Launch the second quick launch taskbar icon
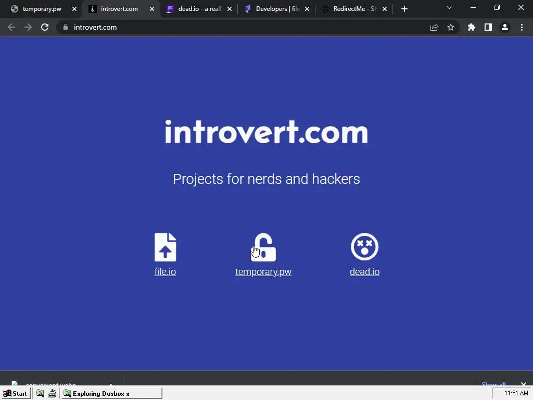The image size is (533, 400). tap(52, 394)
